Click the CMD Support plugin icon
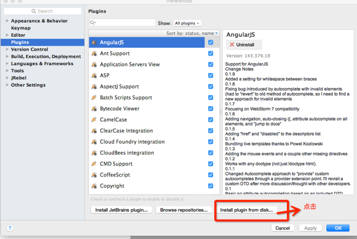The height and width of the screenshot is (239, 357). pos(94,164)
